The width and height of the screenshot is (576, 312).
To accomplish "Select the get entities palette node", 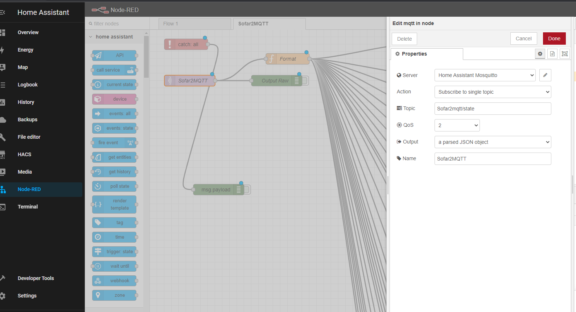I will click(114, 157).
